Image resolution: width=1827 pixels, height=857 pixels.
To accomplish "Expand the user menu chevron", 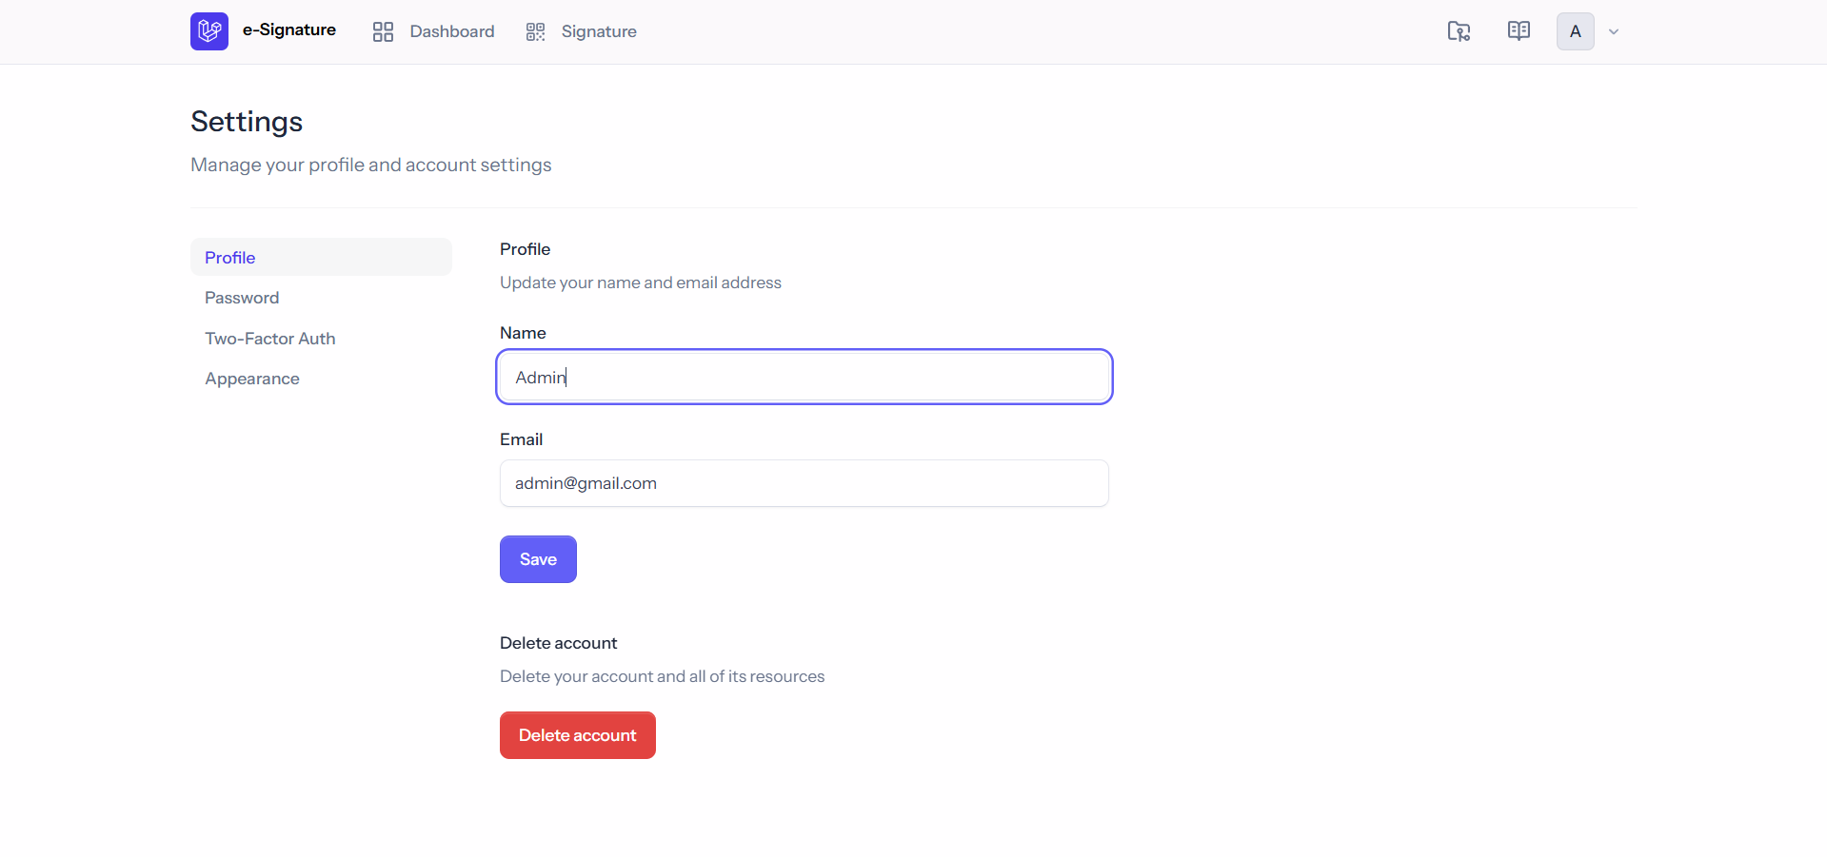I will 1614,31.
